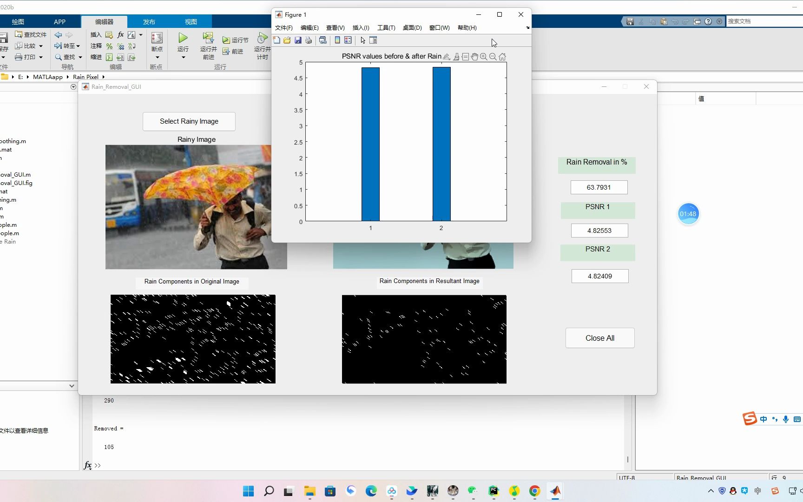Screen dimensions: 803x502
Task: Open Find Files (查找文件) in the ribbon
Action: tap(31, 34)
